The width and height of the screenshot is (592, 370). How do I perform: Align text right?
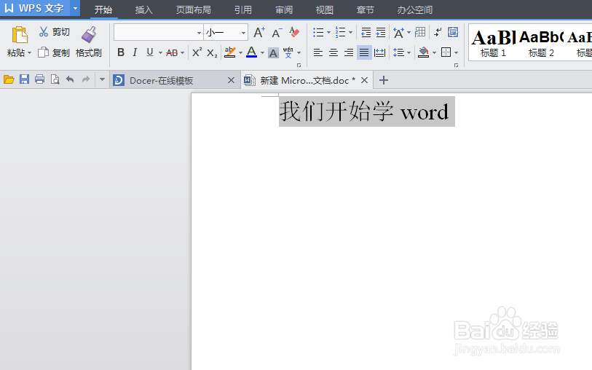349,52
